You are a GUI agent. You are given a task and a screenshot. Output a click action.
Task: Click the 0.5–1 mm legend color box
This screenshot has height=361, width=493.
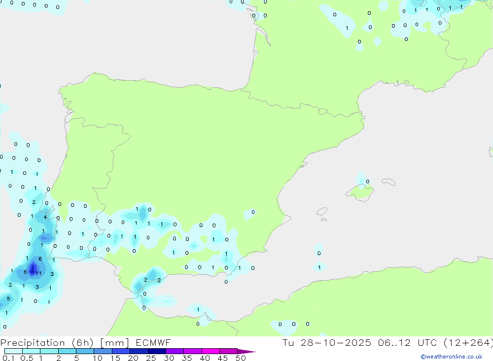coord(32,351)
